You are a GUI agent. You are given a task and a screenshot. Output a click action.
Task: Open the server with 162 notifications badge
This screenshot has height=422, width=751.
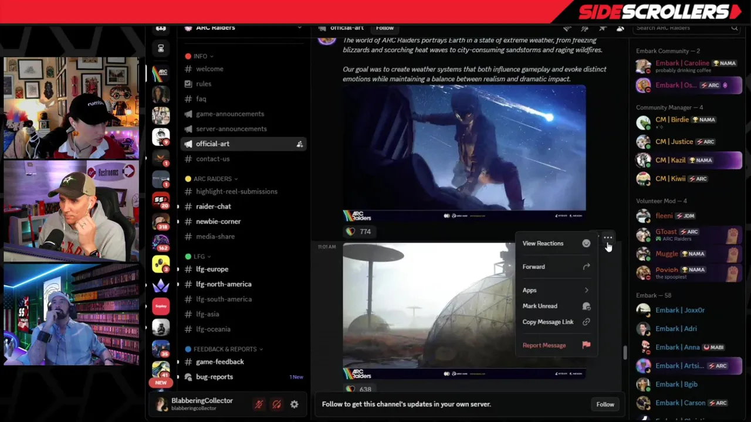coord(161,243)
